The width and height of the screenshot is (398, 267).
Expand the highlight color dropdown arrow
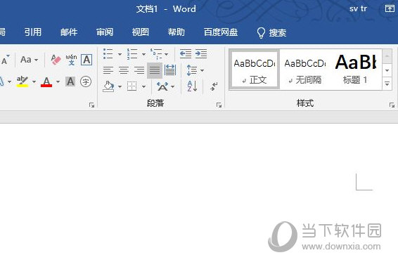(34, 82)
